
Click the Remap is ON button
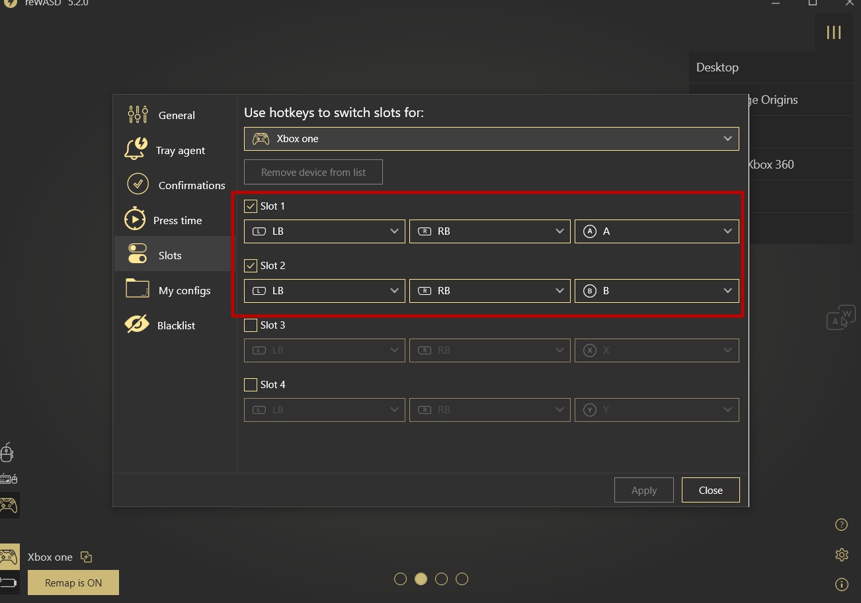tap(73, 583)
